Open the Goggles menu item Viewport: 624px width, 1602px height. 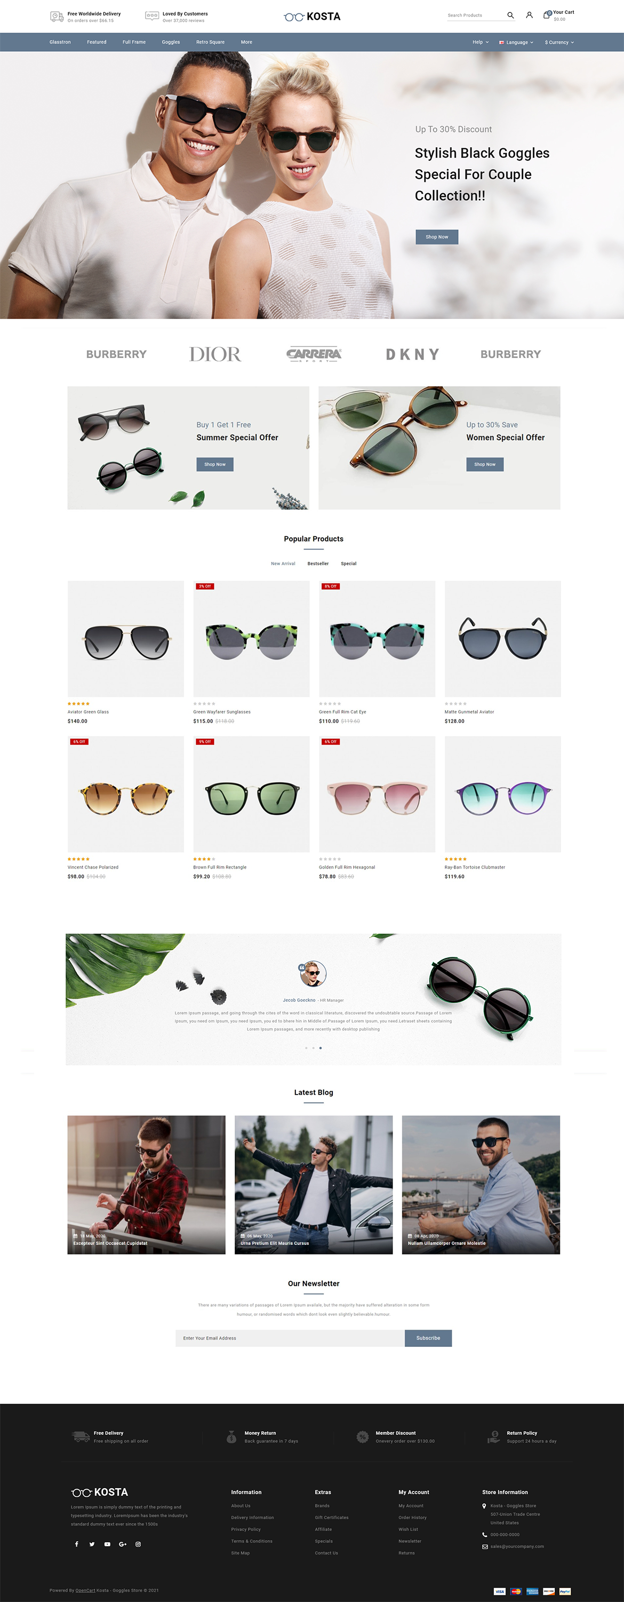(x=171, y=42)
